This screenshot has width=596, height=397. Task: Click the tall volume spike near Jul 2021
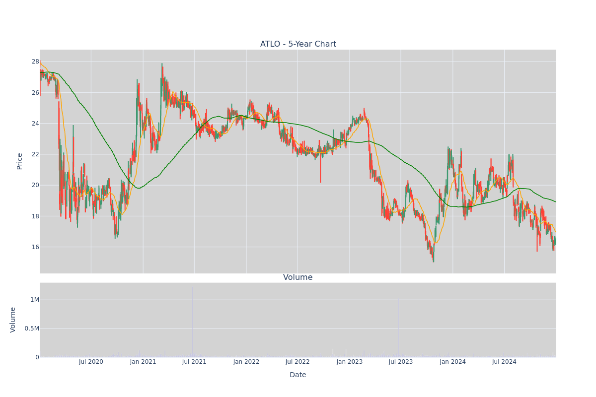193,321
